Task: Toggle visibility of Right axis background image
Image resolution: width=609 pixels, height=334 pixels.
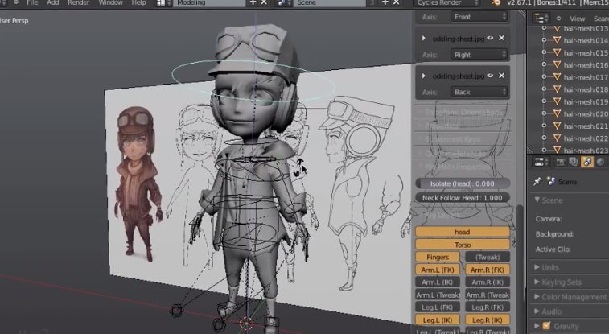Action: [x=490, y=38]
